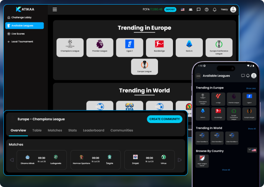The width and height of the screenshot is (264, 187).
Task: Open the Major League Soccer tile on phone
Action: (x=202, y=161)
